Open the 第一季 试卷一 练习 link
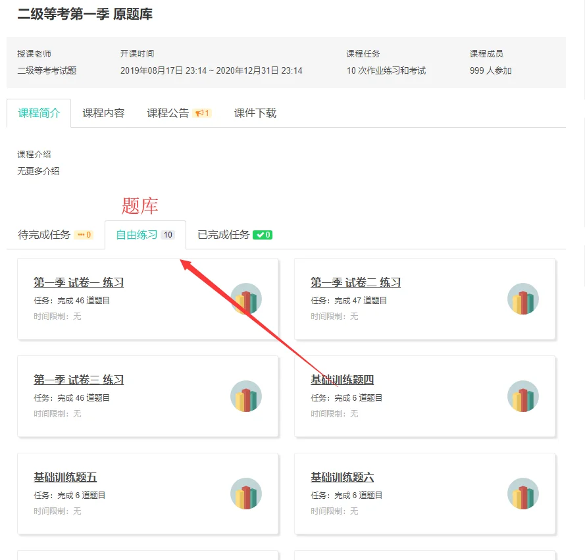The height and width of the screenshot is (560, 585). click(x=79, y=282)
